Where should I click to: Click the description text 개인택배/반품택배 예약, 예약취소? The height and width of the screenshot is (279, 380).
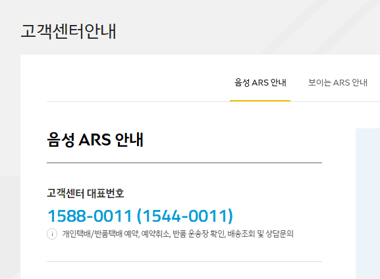coord(178,234)
